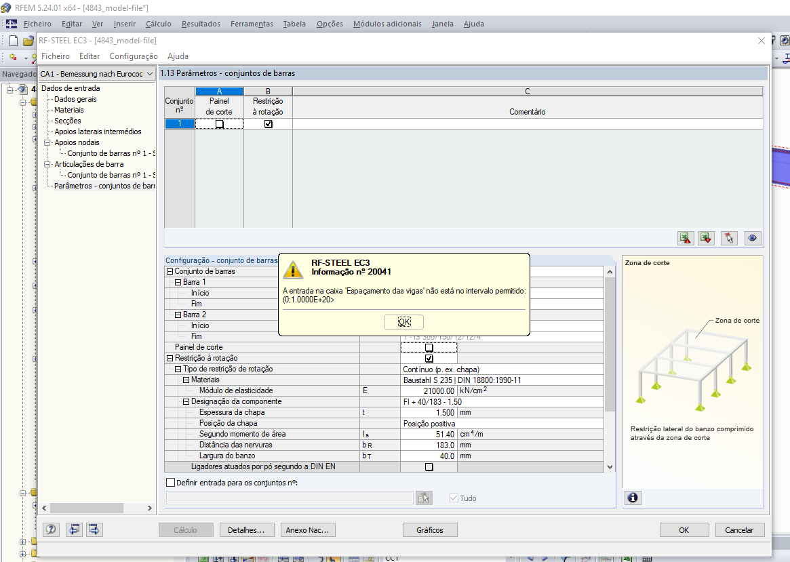
Task: Open Ficheiro menu in RF-STEEL EC3 window
Action: (56, 56)
